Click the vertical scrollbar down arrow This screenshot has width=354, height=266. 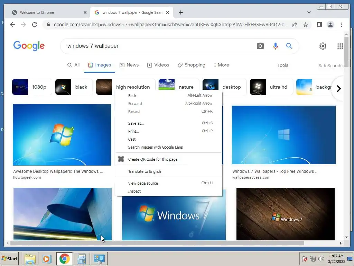346,237
